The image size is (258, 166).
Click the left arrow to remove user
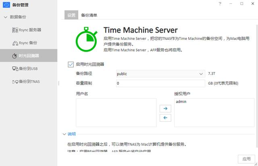165,118
